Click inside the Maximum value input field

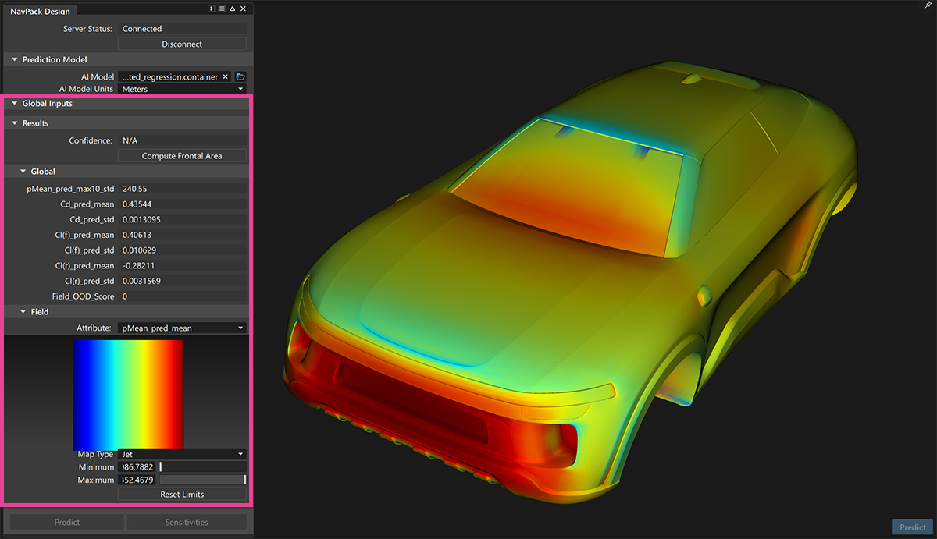click(x=137, y=480)
